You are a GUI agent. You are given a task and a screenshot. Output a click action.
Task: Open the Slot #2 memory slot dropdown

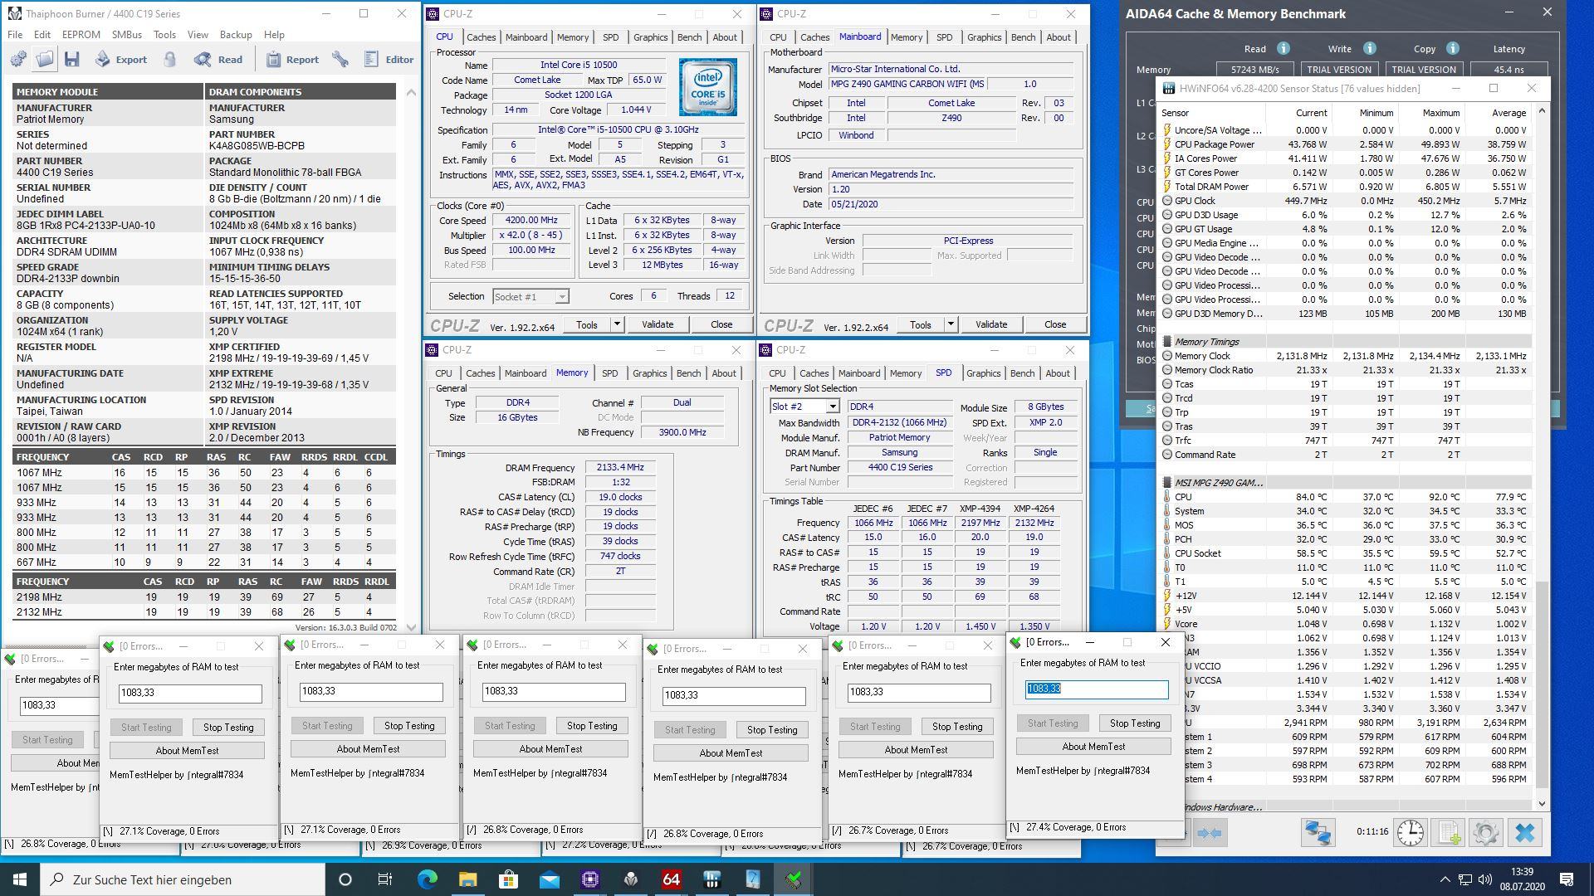[x=804, y=407]
